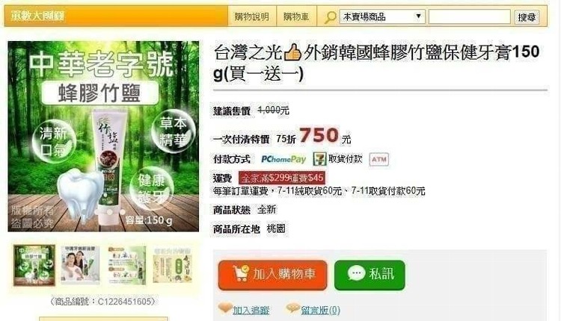
Task: Open 購物車 in the top bar
Action: [296, 16]
